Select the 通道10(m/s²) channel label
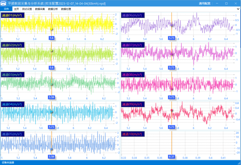This screenshot has height=165, width=241. tap(132, 134)
